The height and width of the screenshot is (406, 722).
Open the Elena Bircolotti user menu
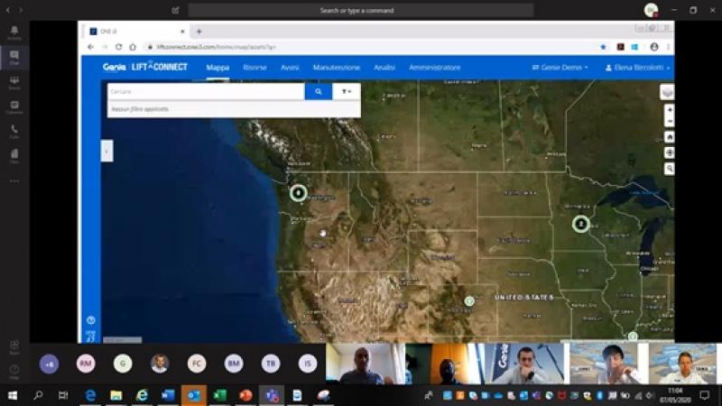point(637,68)
